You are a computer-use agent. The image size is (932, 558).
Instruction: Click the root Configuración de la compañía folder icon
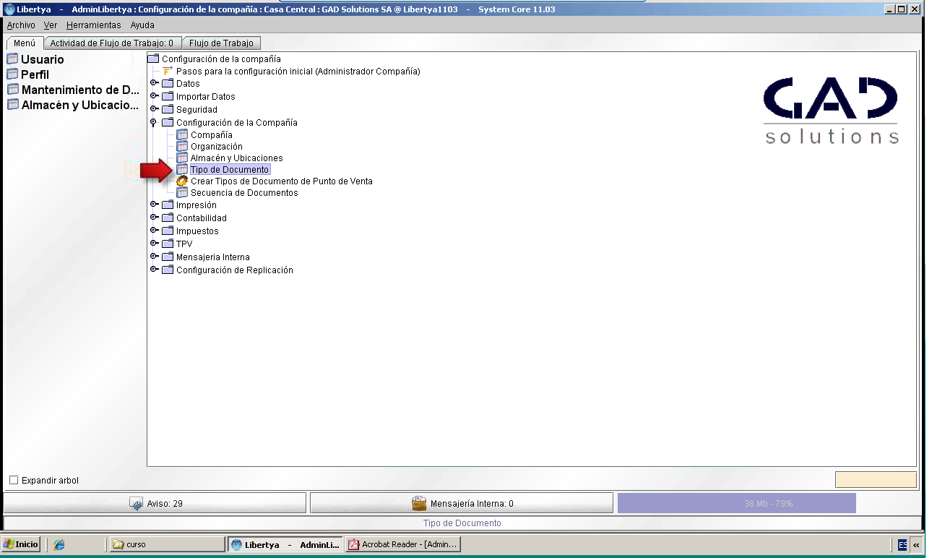(x=153, y=59)
